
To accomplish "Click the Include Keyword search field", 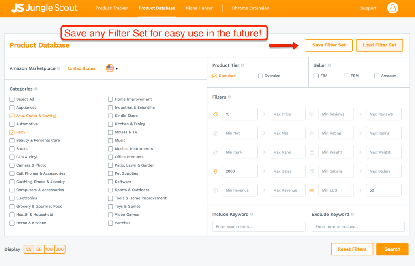I will pos(259,227).
